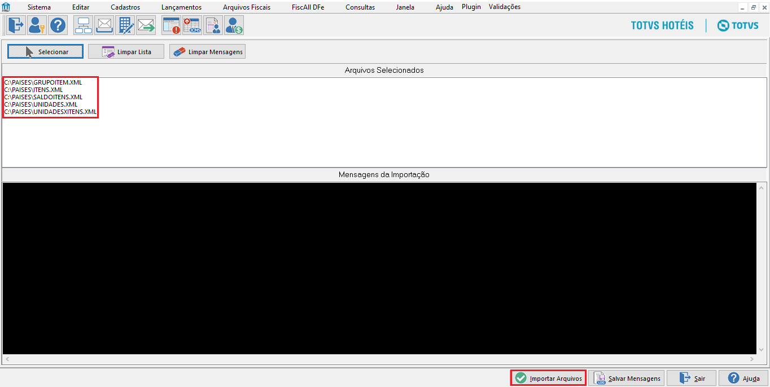Select the send mail icon with green arrow
The height and width of the screenshot is (387, 770).
(x=146, y=25)
